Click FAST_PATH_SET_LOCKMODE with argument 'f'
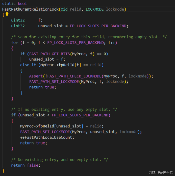 coord(54,82)
